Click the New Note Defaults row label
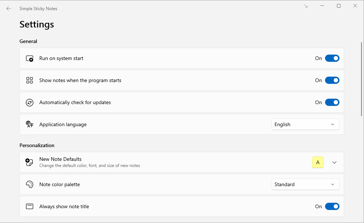This screenshot has height=223, width=364. point(60,159)
